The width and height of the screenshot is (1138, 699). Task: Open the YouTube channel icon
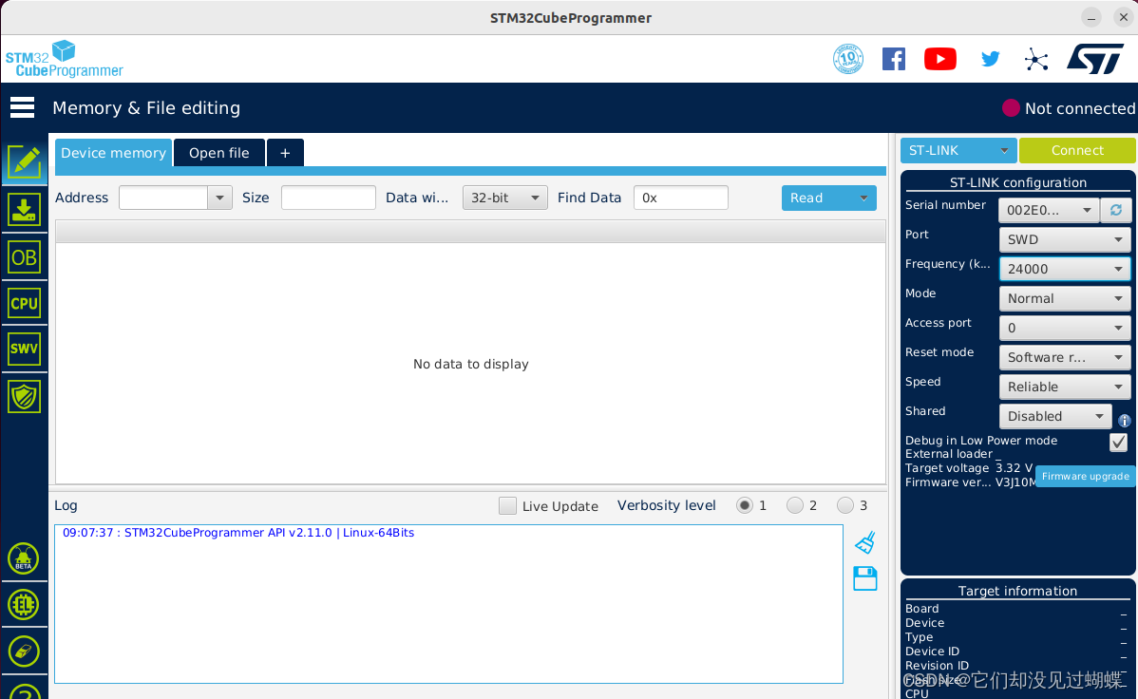click(939, 59)
